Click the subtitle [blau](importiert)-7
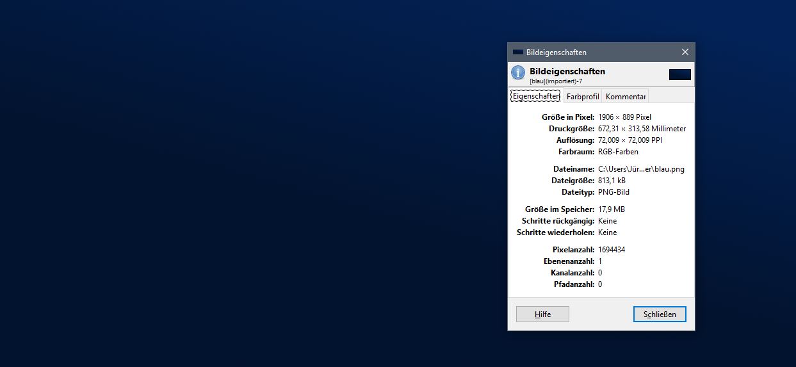The height and width of the screenshot is (367, 796). pyautogui.click(x=556, y=81)
